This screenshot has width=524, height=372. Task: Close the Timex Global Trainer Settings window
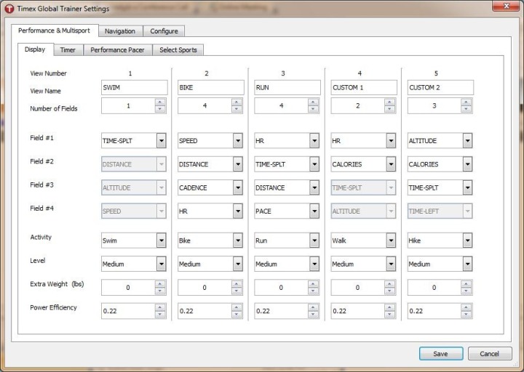506,6
